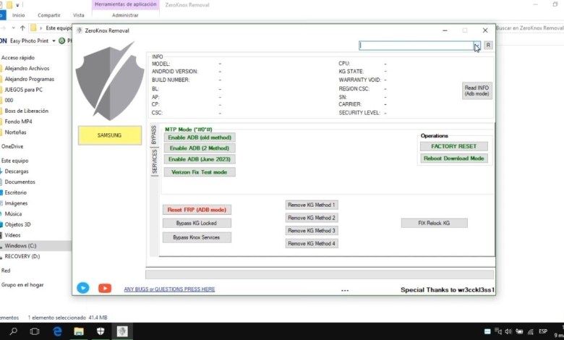564x340 pixels.
Task: Select ZeroKnox Removal taskbar icon
Action: (x=122, y=331)
